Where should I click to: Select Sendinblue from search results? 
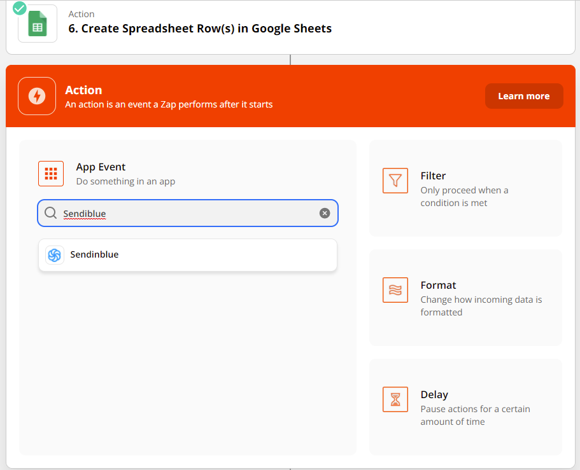click(188, 255)
